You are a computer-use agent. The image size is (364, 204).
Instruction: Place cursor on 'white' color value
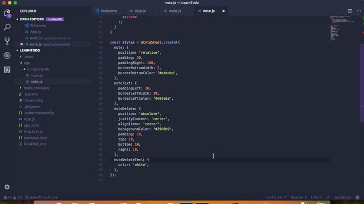pyautogui.click(x=140, y=165)
